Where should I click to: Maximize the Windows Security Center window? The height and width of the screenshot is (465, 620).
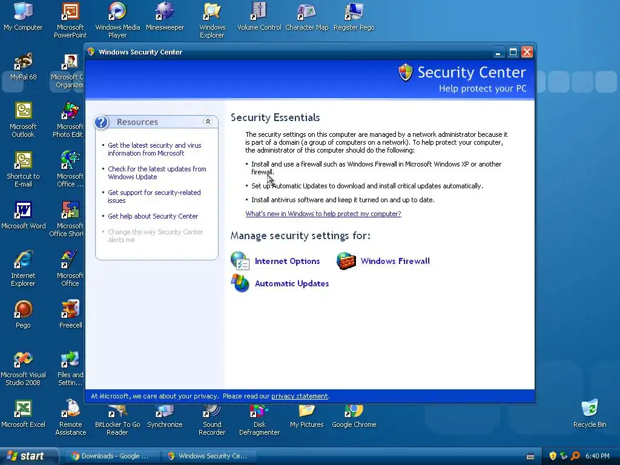point(513,52)
